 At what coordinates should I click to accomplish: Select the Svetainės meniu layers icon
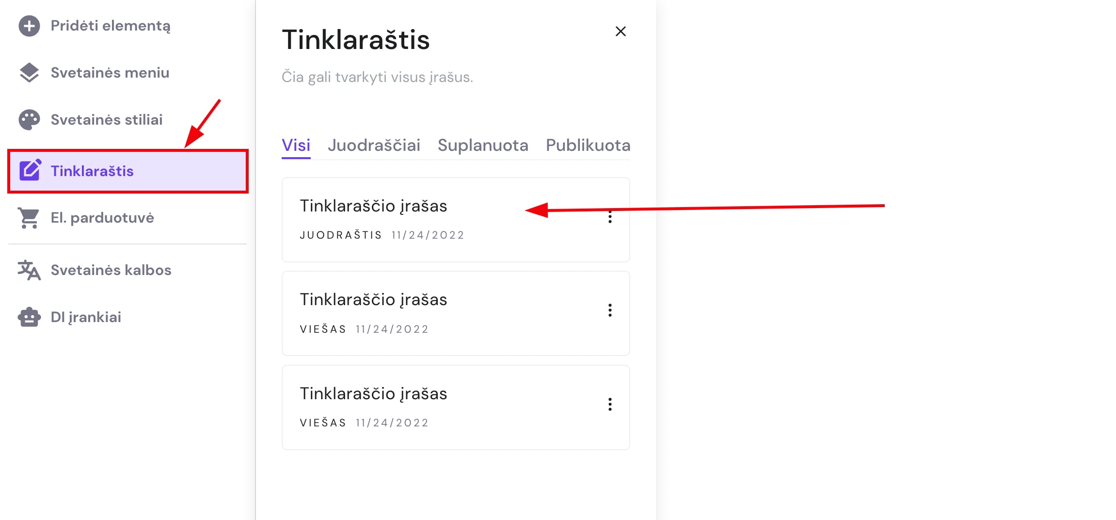point(30,72)
